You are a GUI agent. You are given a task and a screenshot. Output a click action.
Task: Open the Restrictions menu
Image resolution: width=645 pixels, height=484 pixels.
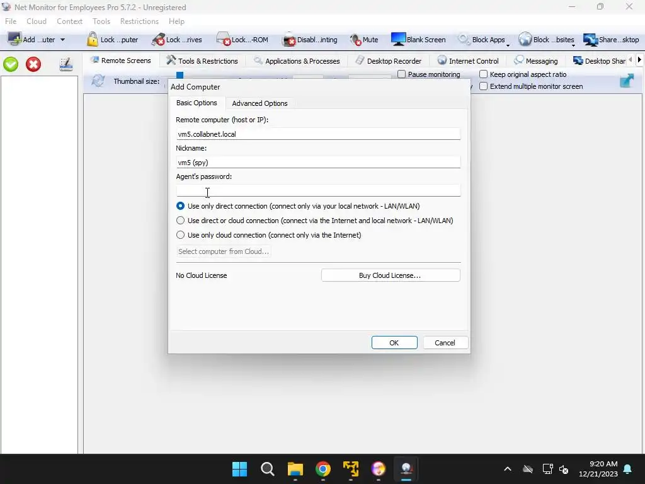tap(139, 21)
